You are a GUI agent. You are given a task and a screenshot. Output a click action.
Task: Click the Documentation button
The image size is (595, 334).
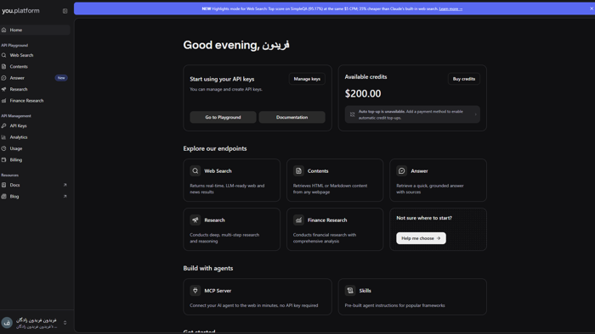[292, 117]
